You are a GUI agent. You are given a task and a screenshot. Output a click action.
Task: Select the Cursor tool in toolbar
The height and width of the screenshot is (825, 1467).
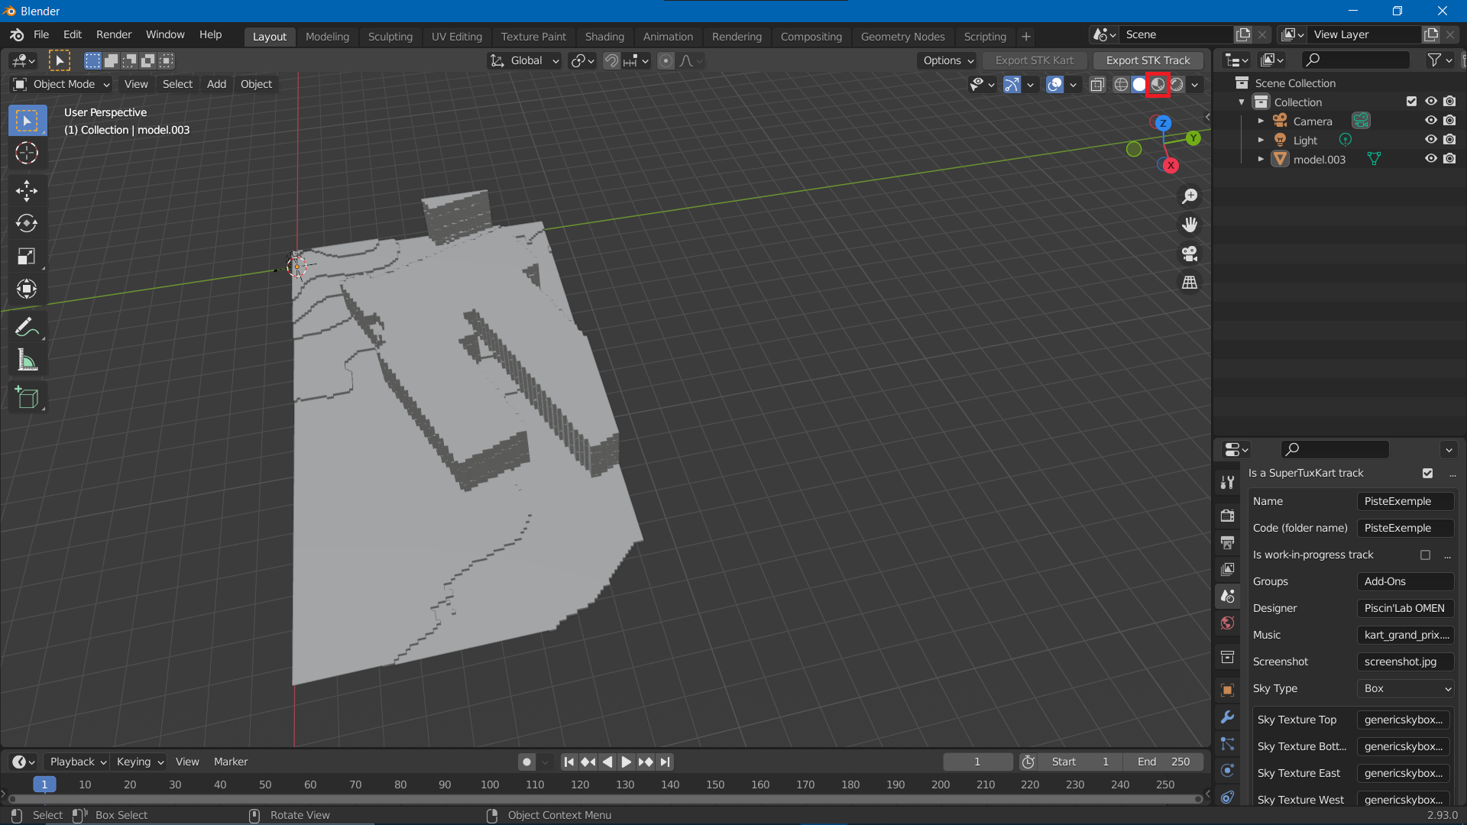[27, 154]
